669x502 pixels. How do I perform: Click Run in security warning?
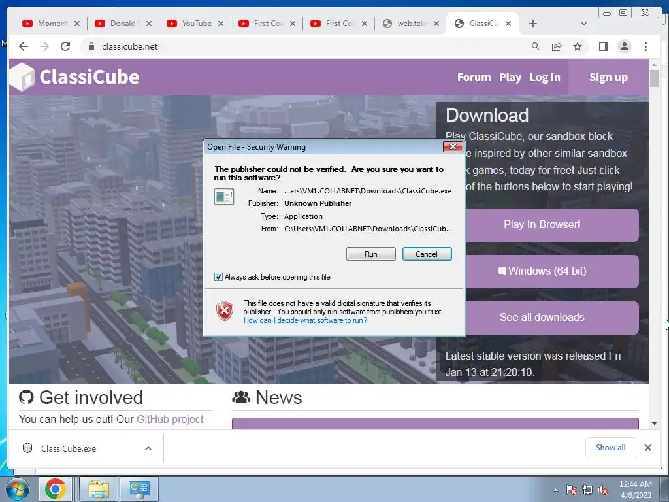tap(371, 254)
